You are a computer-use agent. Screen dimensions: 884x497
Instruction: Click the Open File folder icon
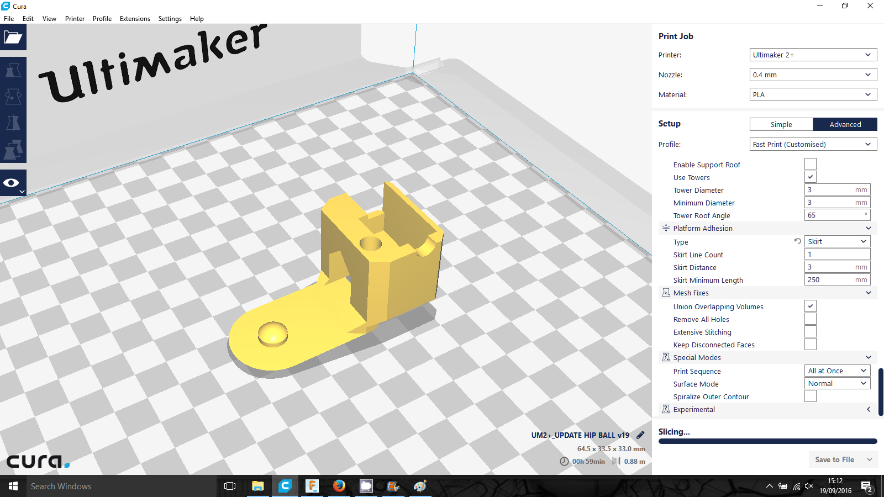coord(13,38)
